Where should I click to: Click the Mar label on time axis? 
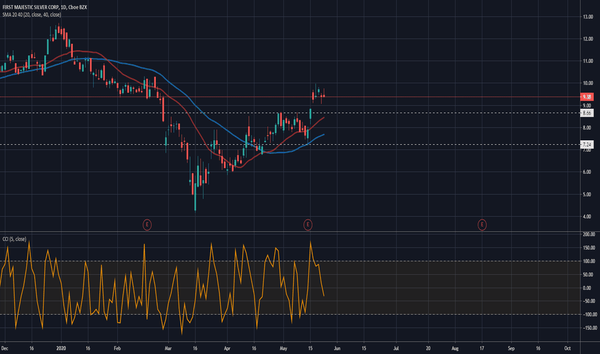pos(168,349)
